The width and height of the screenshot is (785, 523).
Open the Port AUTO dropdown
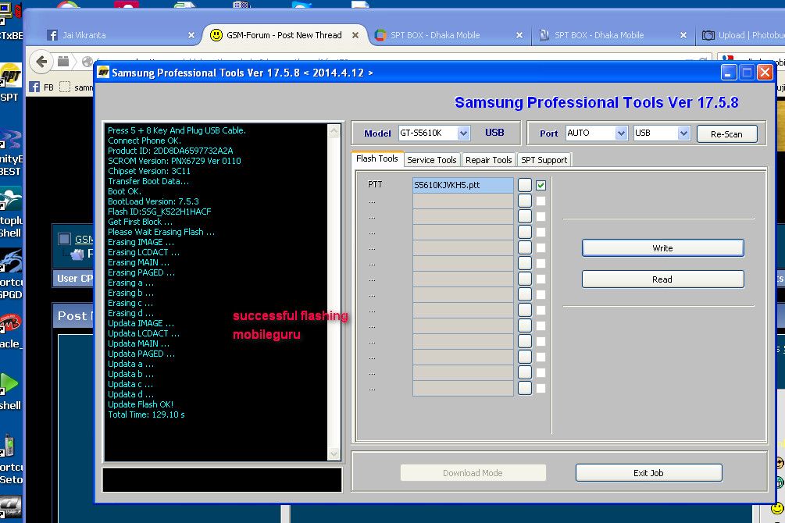point(621,133)
